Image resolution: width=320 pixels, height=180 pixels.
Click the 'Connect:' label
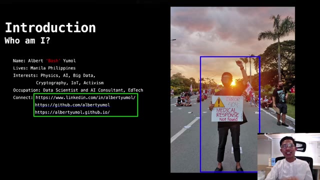(23, 97)
